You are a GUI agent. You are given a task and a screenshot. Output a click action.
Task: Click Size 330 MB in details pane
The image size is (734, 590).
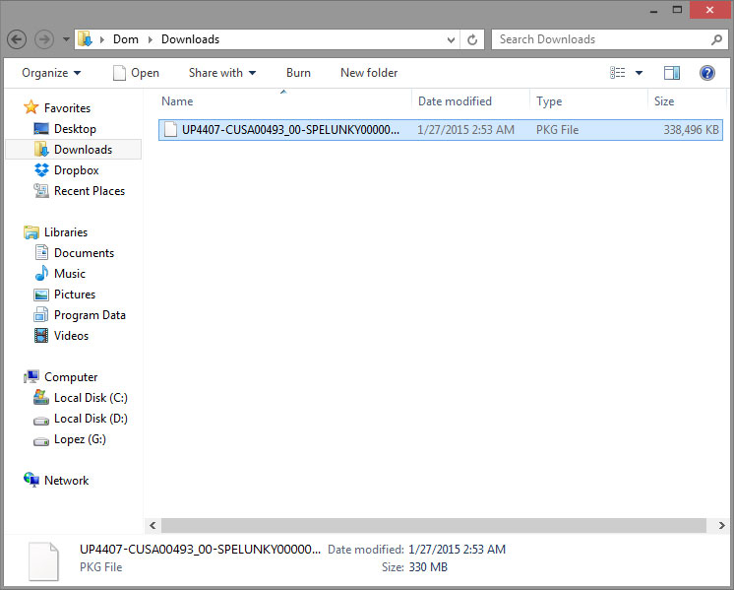[x=428, y=567]
